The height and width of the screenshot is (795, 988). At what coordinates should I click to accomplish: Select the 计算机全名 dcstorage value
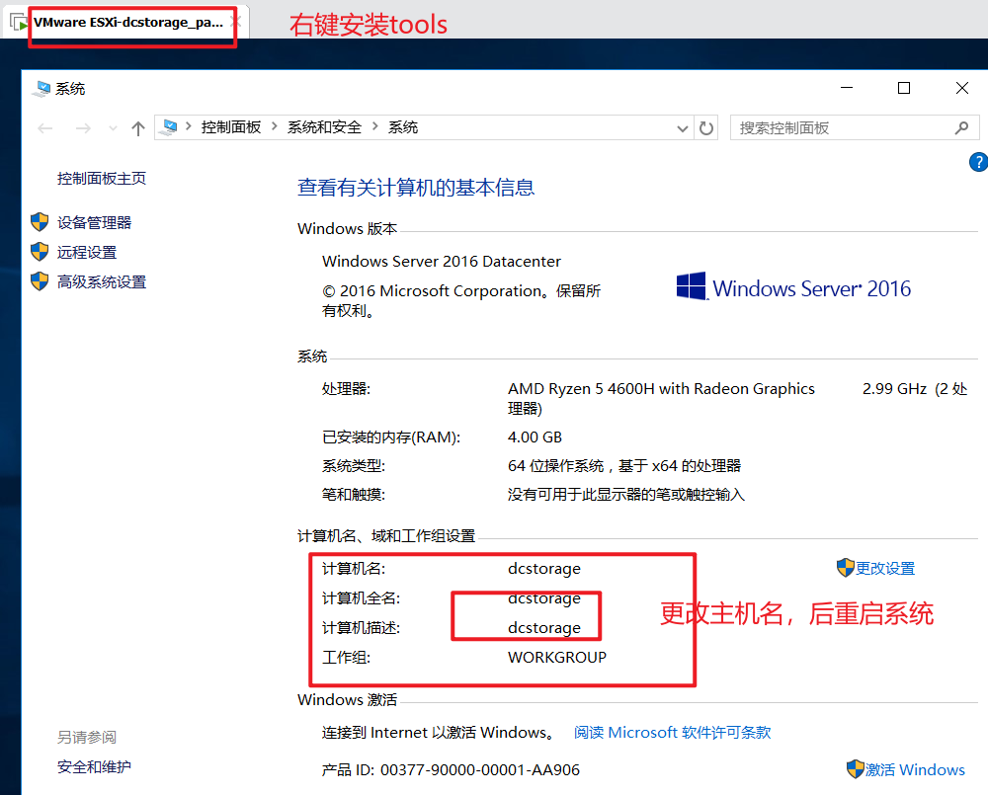544,597
